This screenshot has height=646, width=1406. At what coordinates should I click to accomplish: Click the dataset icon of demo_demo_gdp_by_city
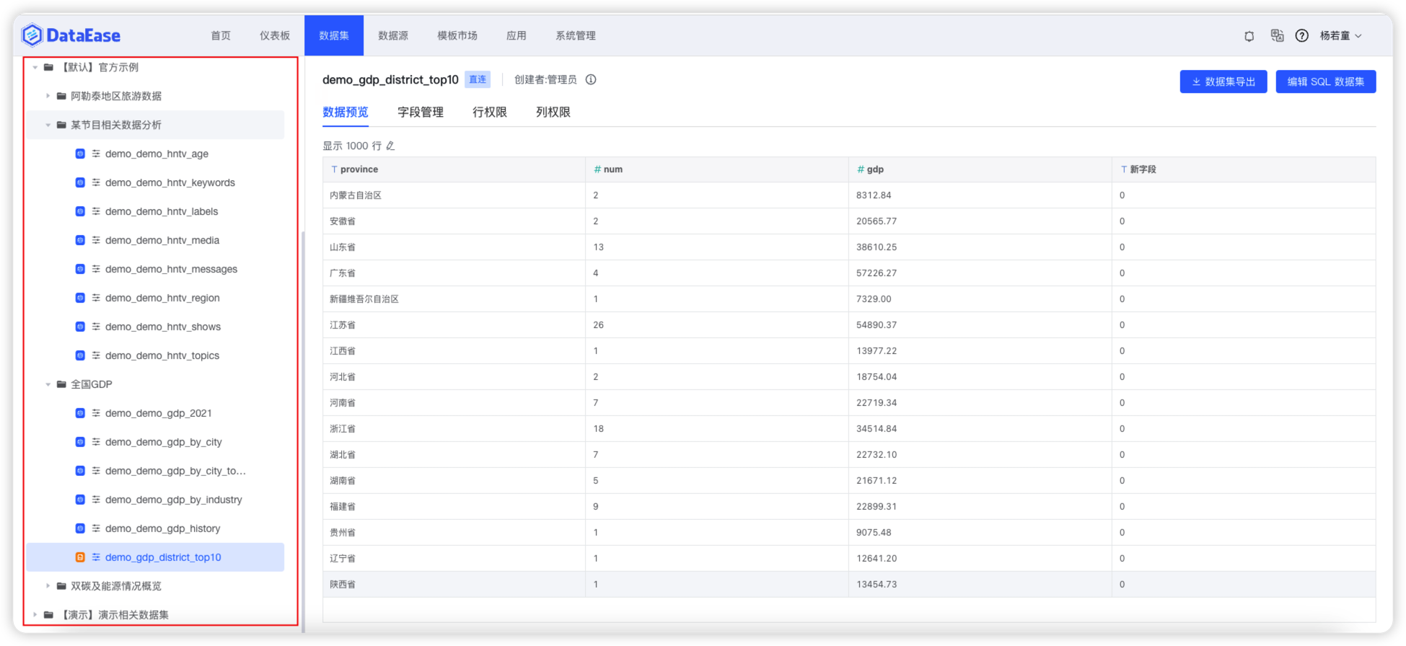click(x=80, y=442)
